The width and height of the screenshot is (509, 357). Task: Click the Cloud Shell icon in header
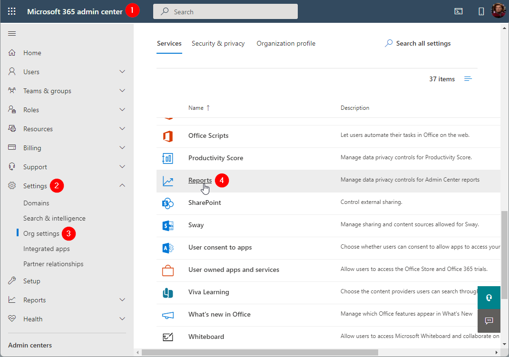coord(459,11)
